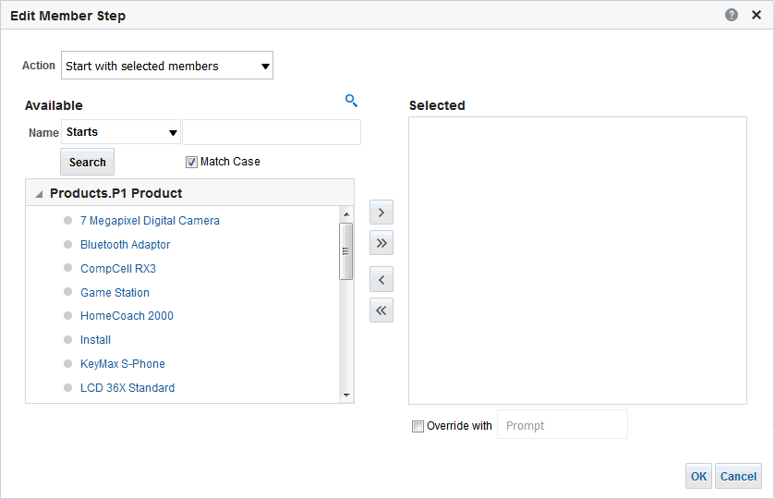Screen dimensions: 775x499
Task: Select the HomeCoach 2000 member
Action: (x=127, y=316)
